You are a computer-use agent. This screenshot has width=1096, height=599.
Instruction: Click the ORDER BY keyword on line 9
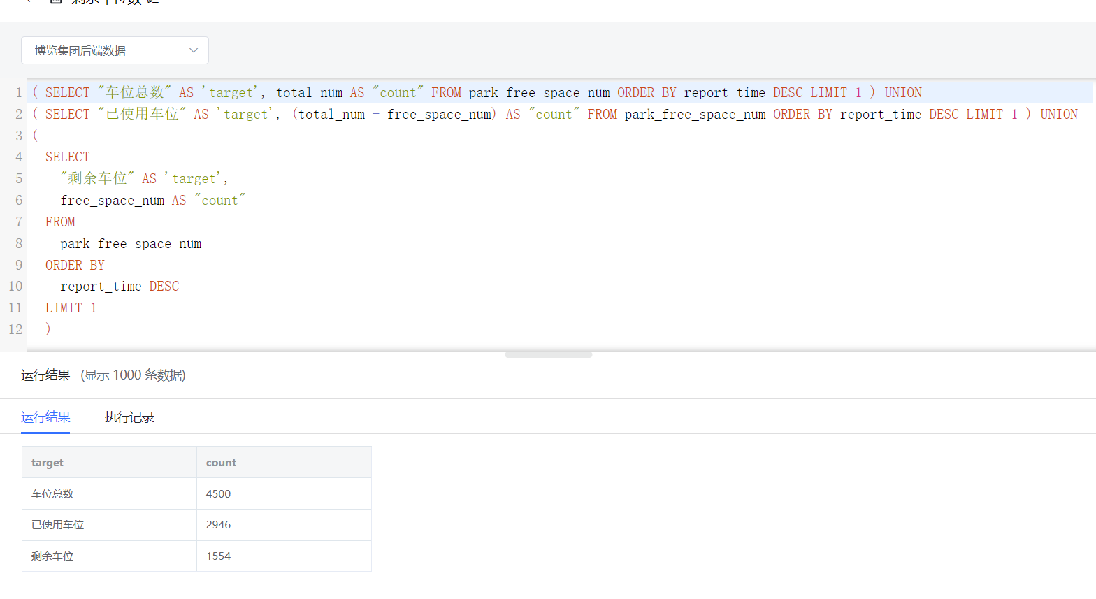coord(75,265)
